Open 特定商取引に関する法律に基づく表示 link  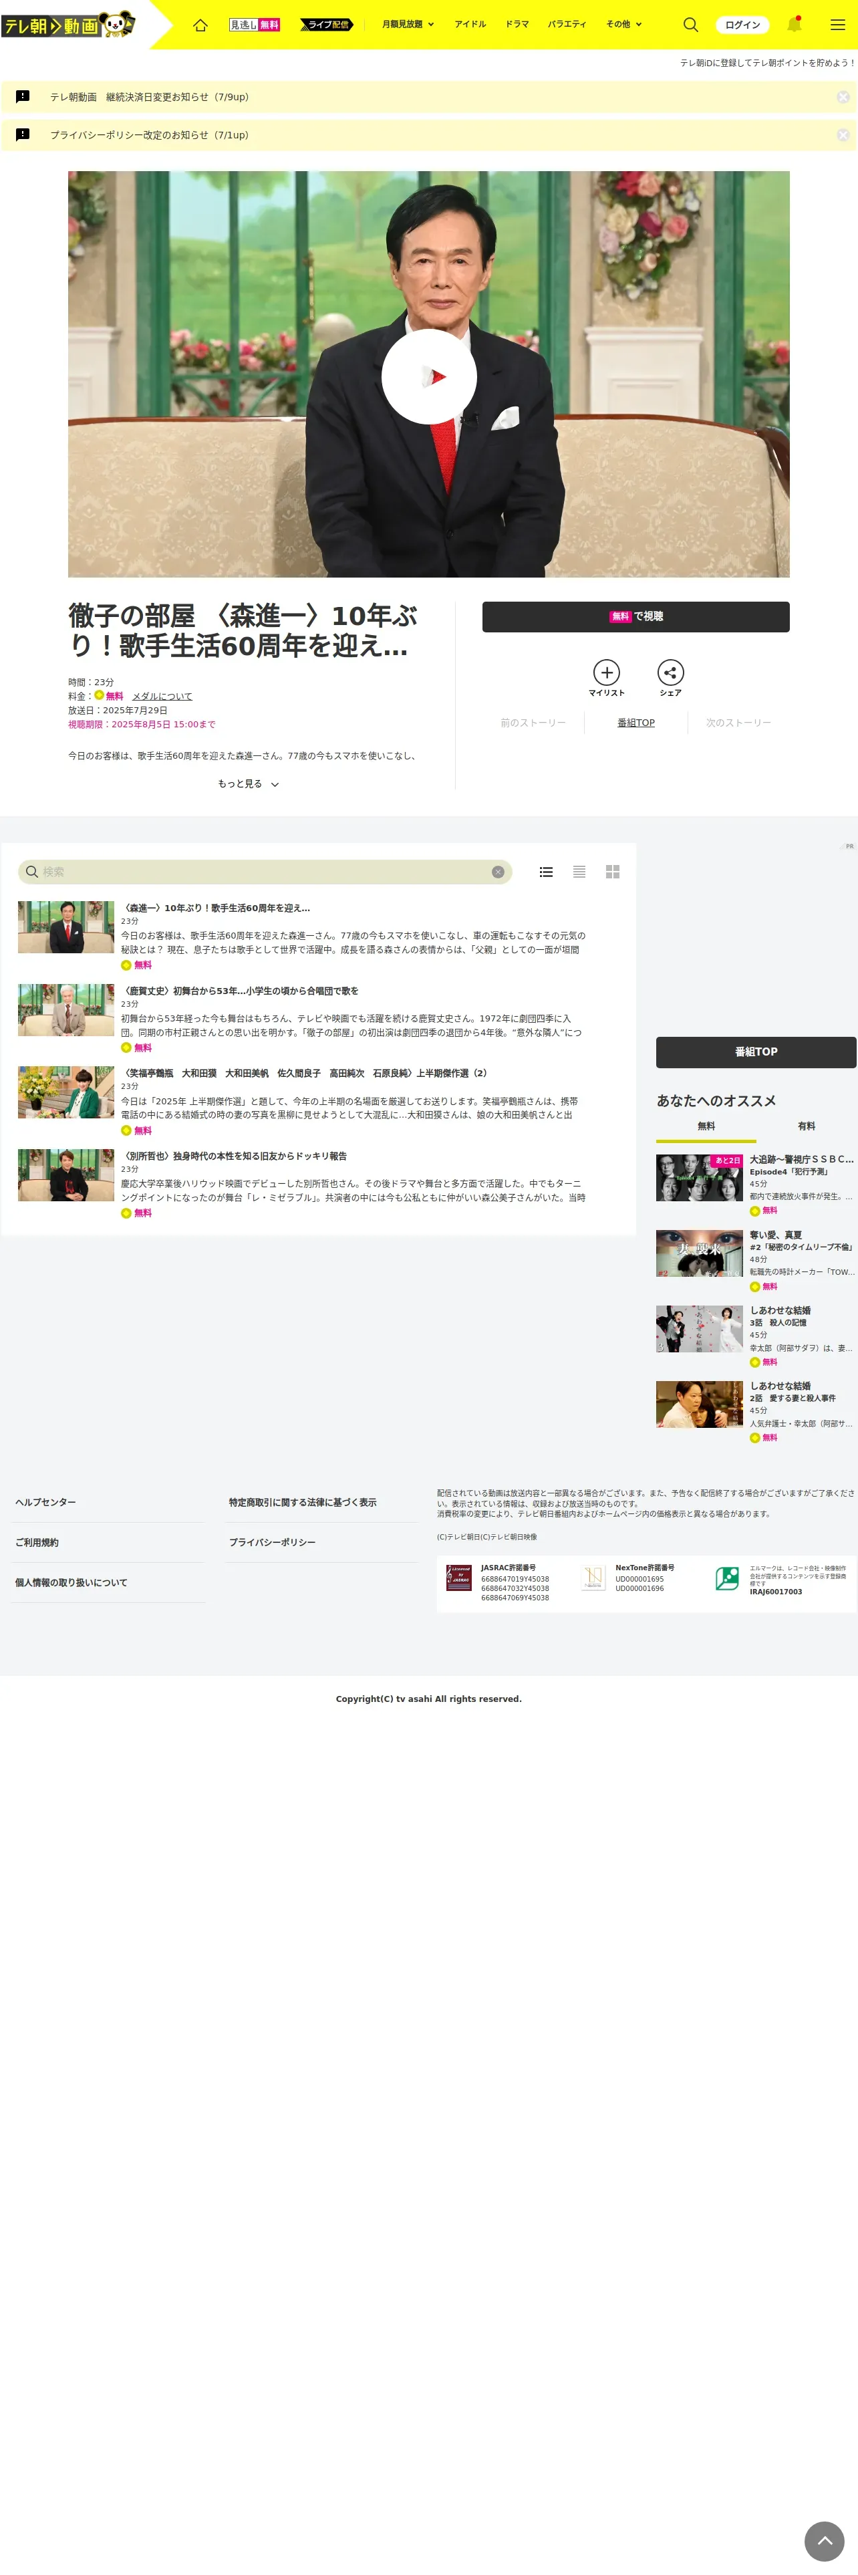click(x=303, y=1502)
